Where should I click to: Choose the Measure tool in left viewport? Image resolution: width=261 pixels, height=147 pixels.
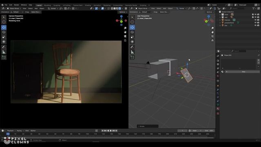click(x=4, y=52)
